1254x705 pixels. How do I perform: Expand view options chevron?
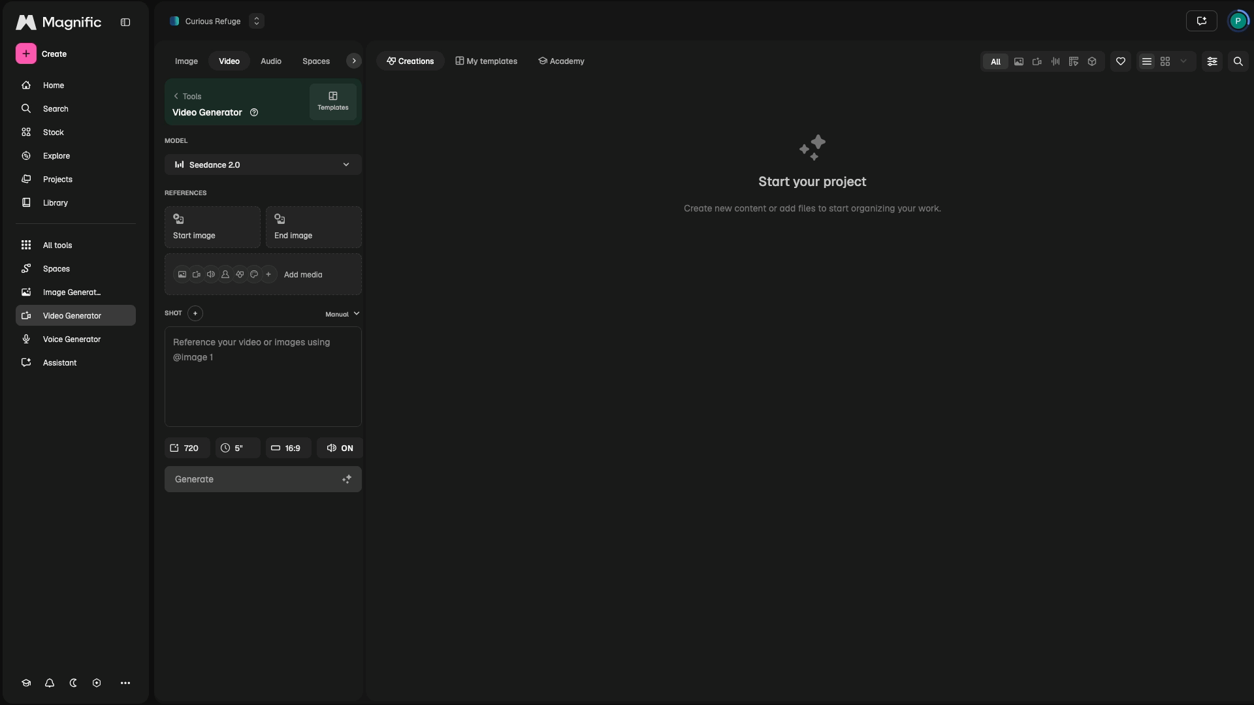click(1183, 61)
